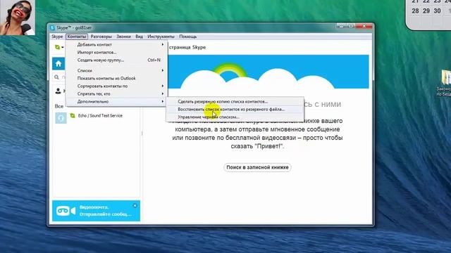Select day 28 in calendar widget

tap(415, 11)
